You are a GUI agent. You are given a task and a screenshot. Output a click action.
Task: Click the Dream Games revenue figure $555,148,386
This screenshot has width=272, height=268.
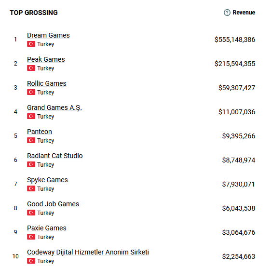click(235, 40)
